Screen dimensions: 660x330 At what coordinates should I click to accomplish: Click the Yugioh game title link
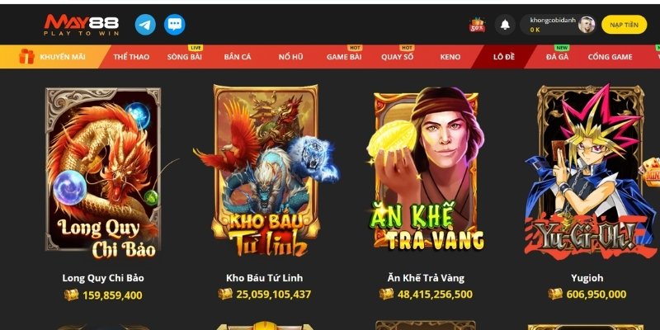[587, 278]
